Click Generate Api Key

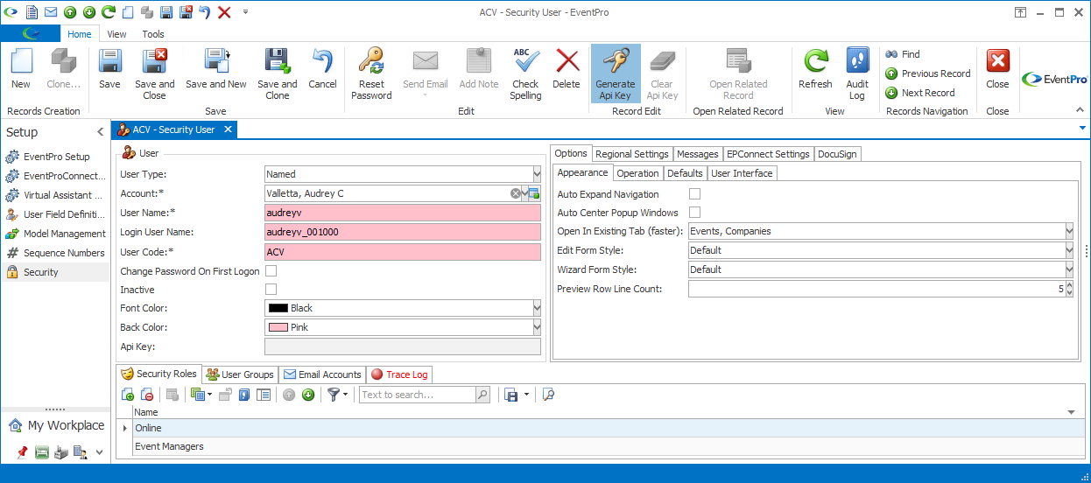[616, 72]
